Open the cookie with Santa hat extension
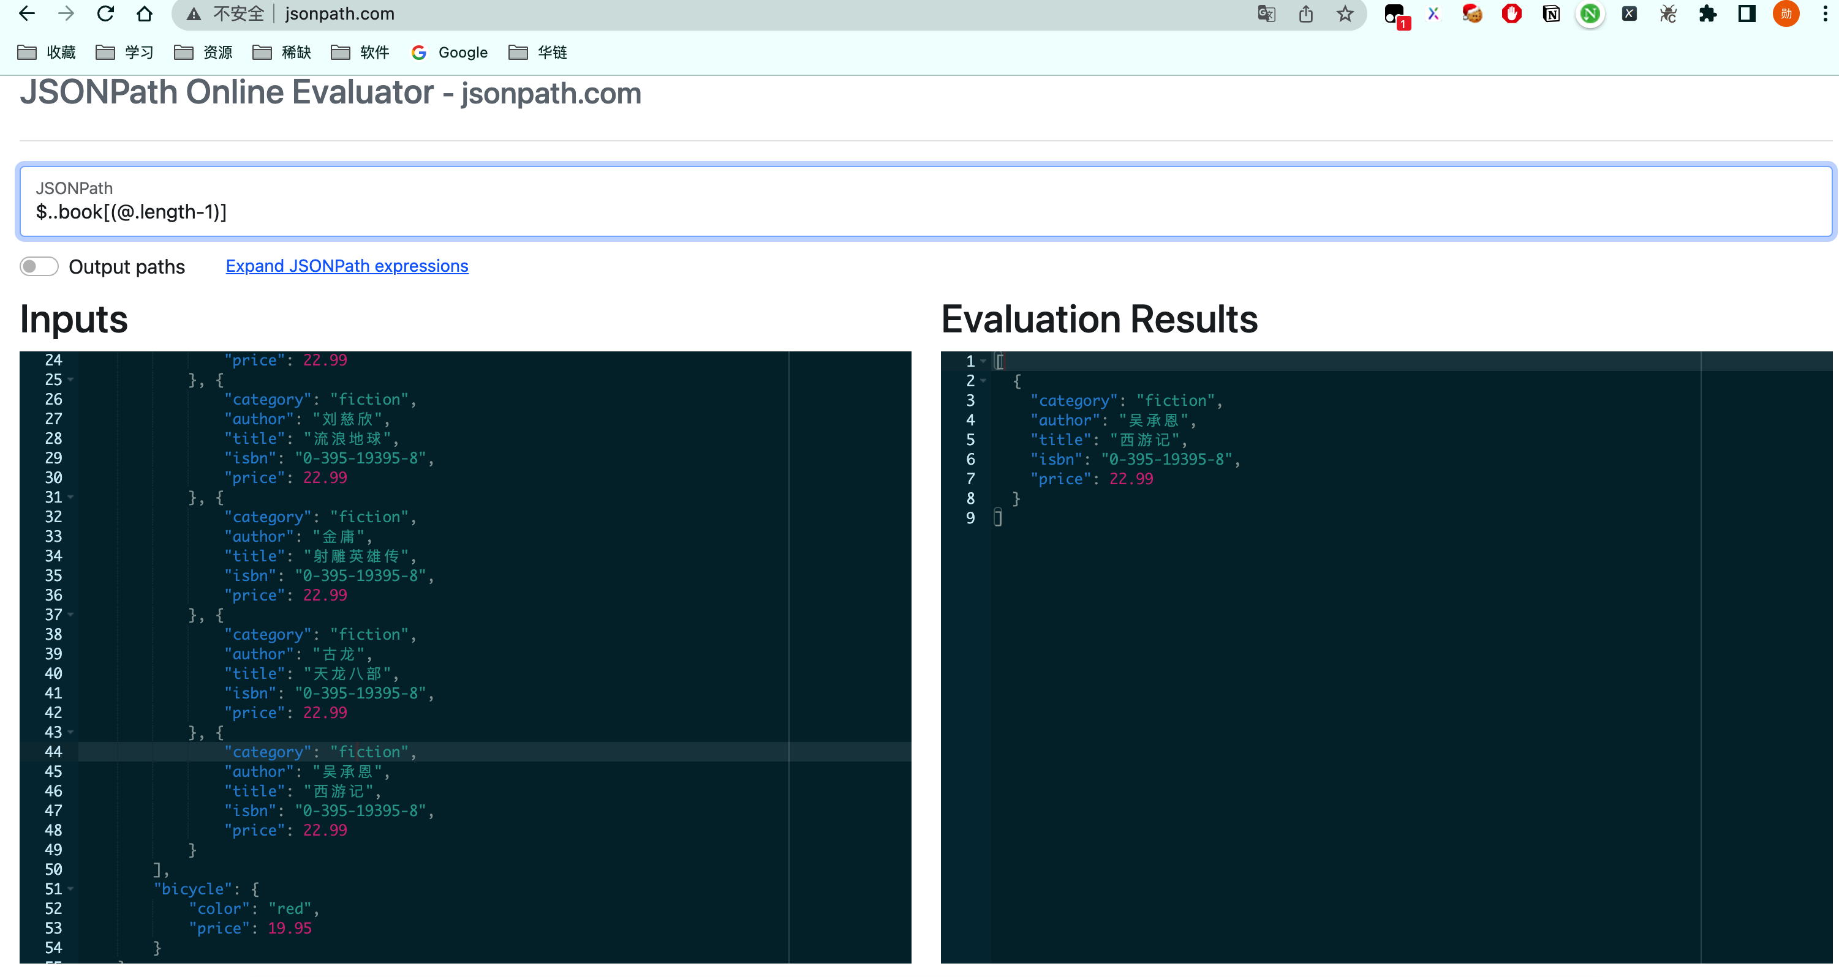The height and width of the screenshot is (977, 1839). click(x=1472, y=13)
